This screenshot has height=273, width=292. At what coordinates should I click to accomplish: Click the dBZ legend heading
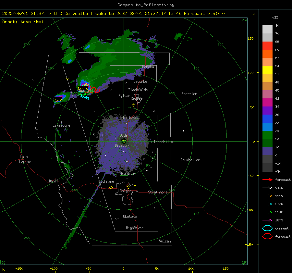click(275, 18)
